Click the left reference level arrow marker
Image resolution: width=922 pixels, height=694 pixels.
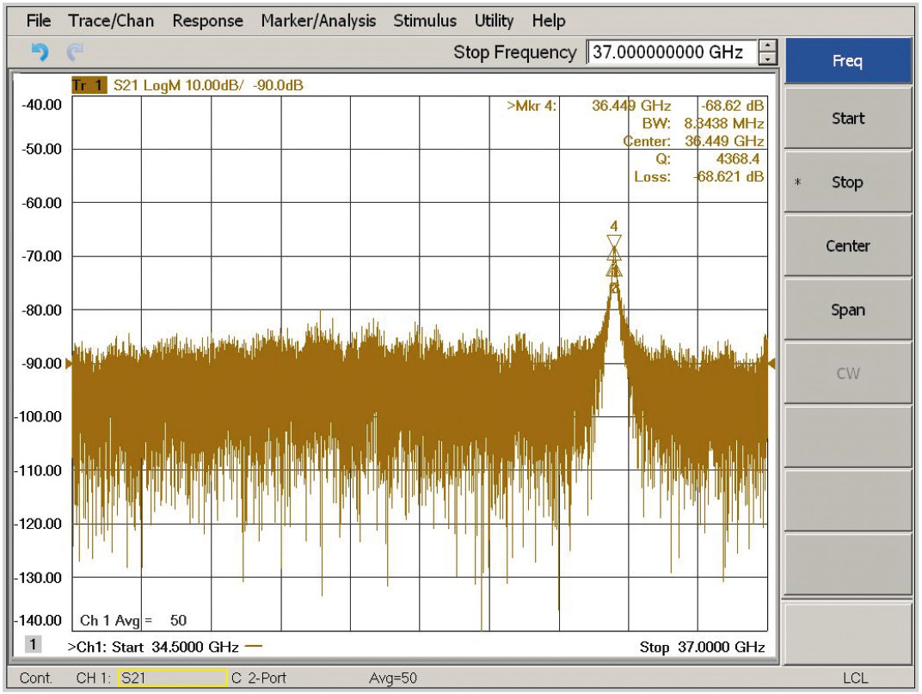[69, 364]
